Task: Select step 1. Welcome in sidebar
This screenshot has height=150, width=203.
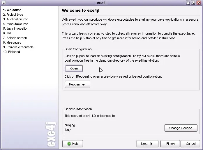Action: (12, 10)
